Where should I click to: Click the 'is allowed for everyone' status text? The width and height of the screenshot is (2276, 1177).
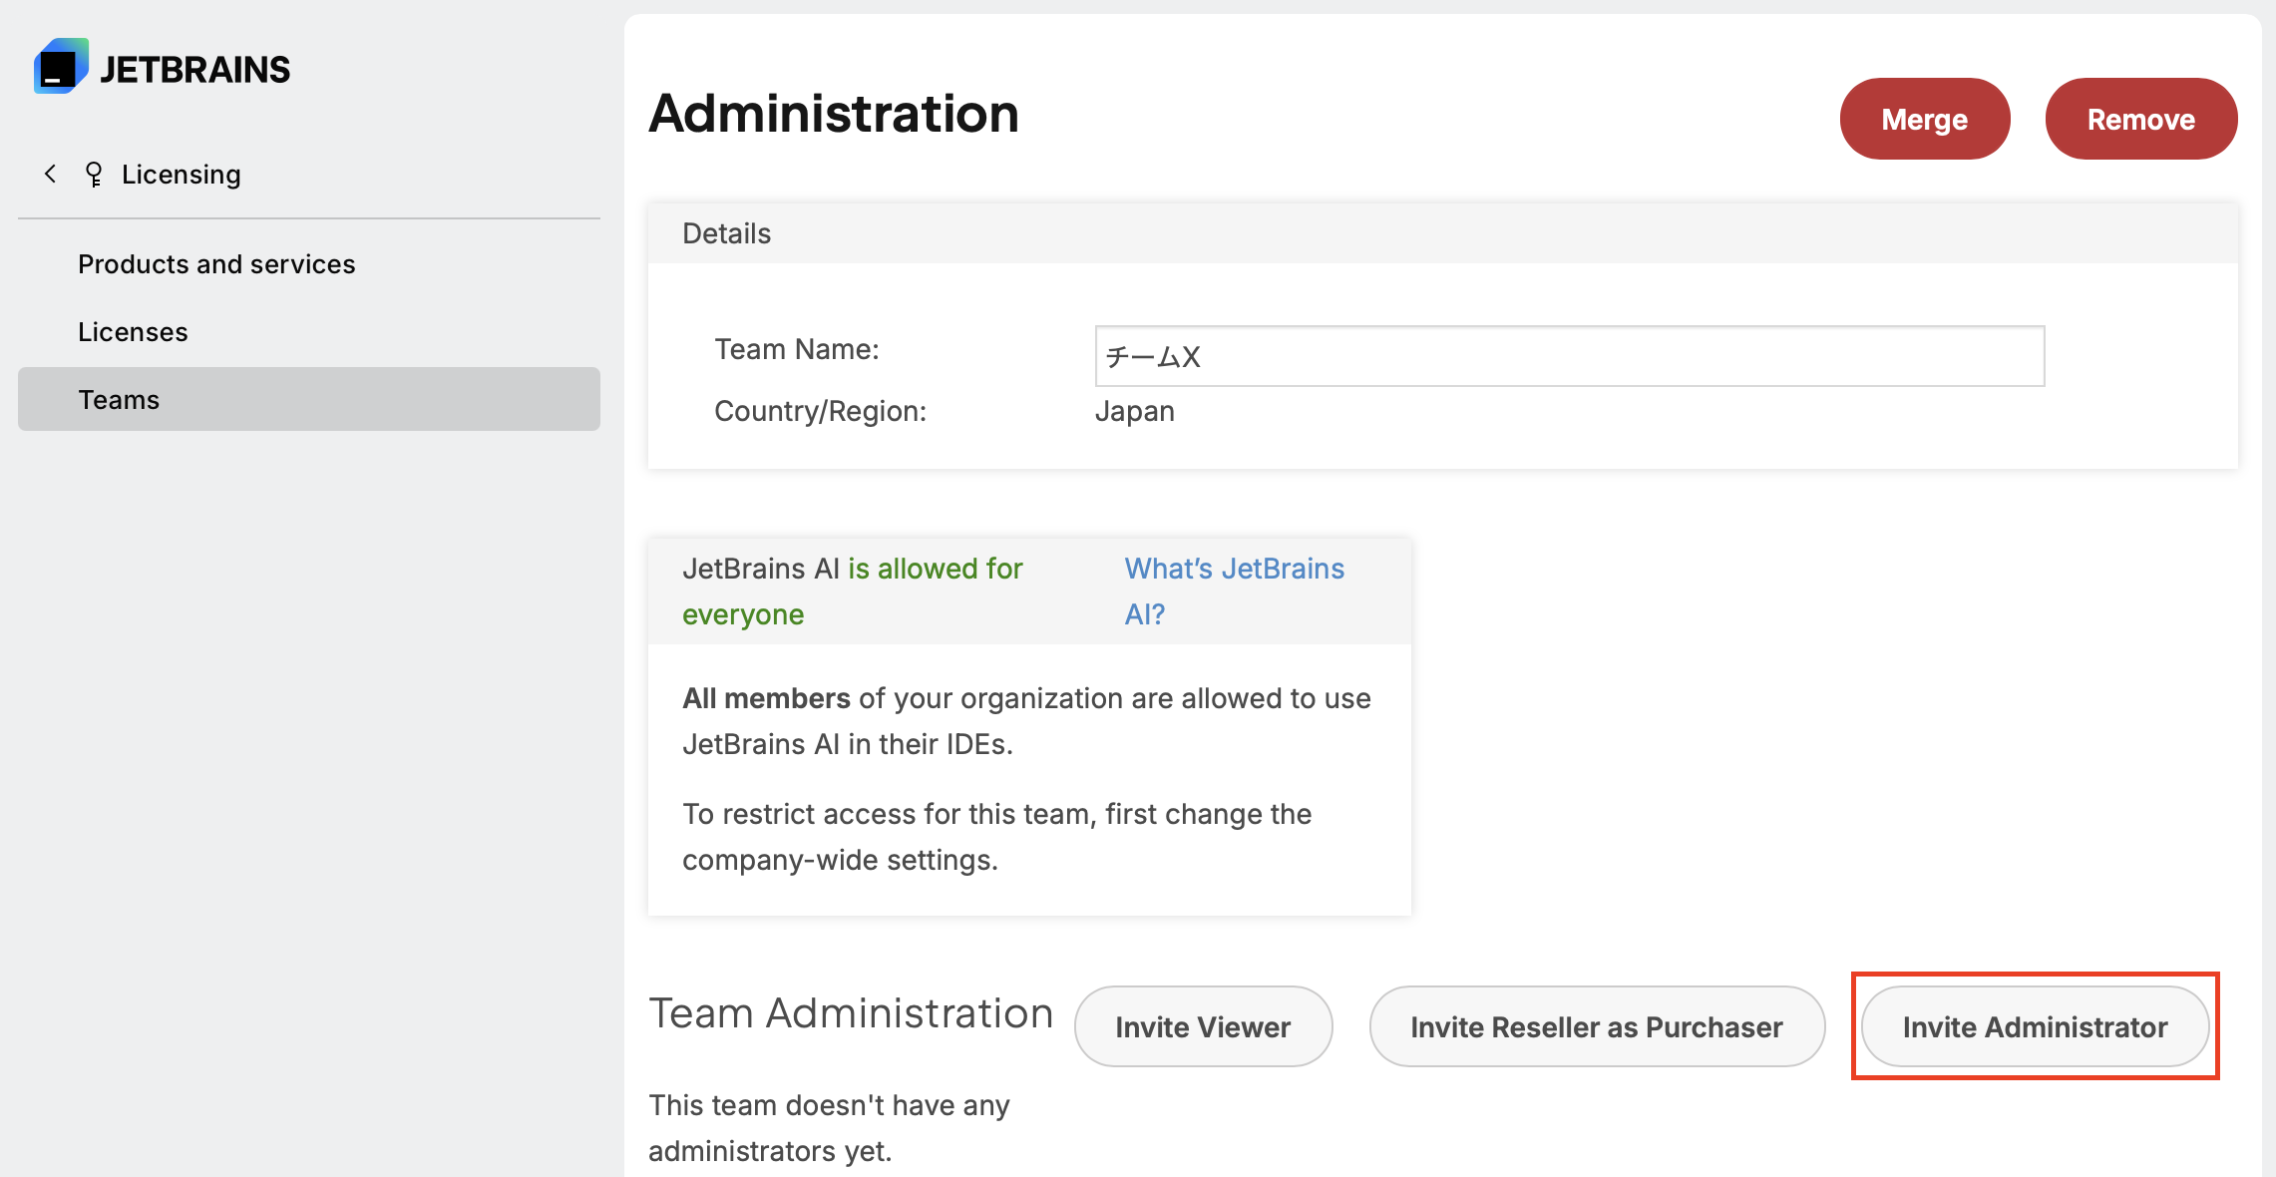tap(853, 591)
